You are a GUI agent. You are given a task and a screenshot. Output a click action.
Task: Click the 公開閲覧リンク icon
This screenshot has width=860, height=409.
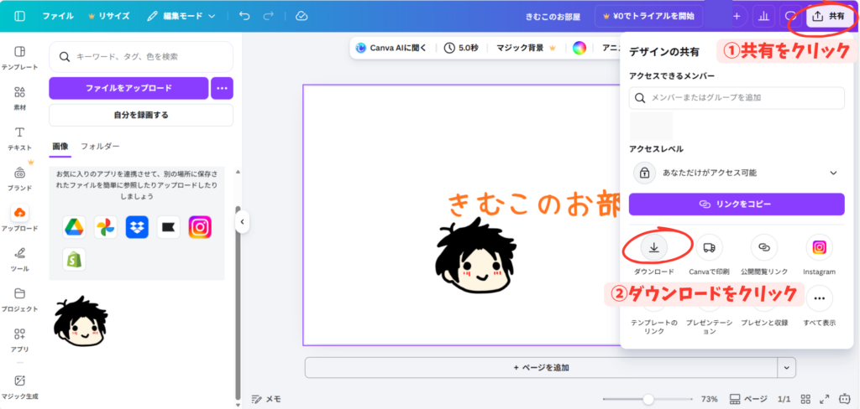764,247
